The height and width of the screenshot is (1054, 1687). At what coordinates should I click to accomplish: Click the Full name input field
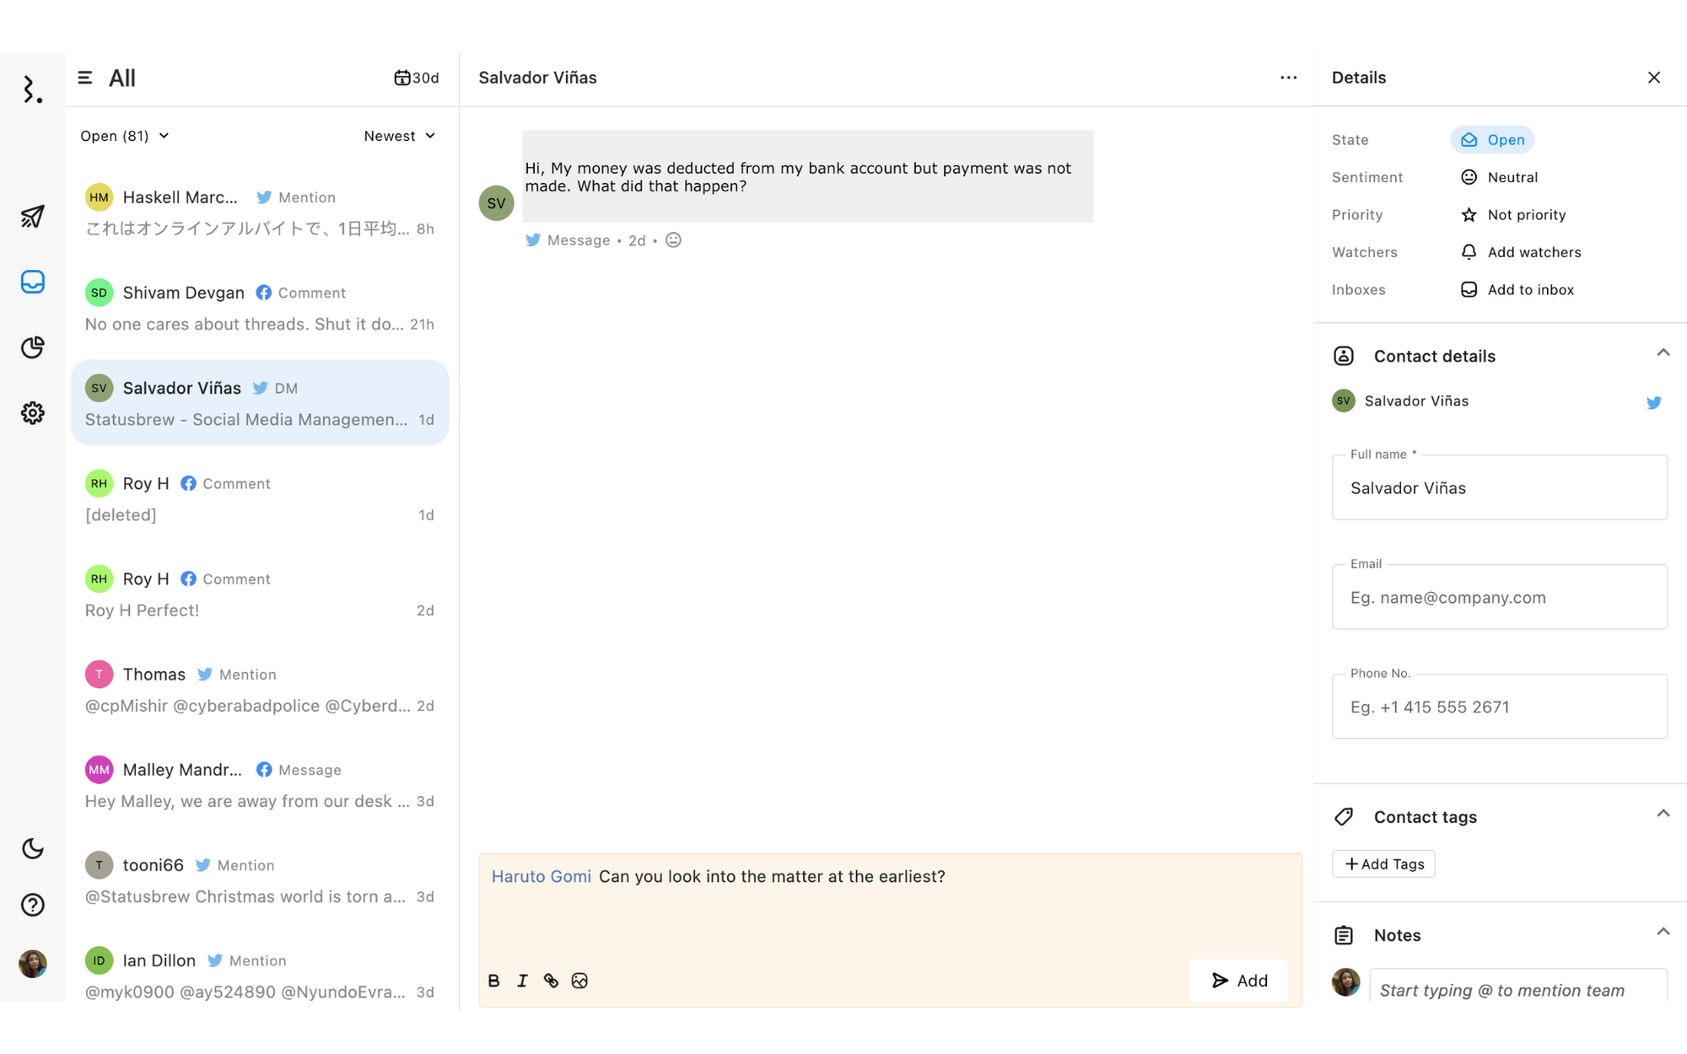pos(1499,487)
